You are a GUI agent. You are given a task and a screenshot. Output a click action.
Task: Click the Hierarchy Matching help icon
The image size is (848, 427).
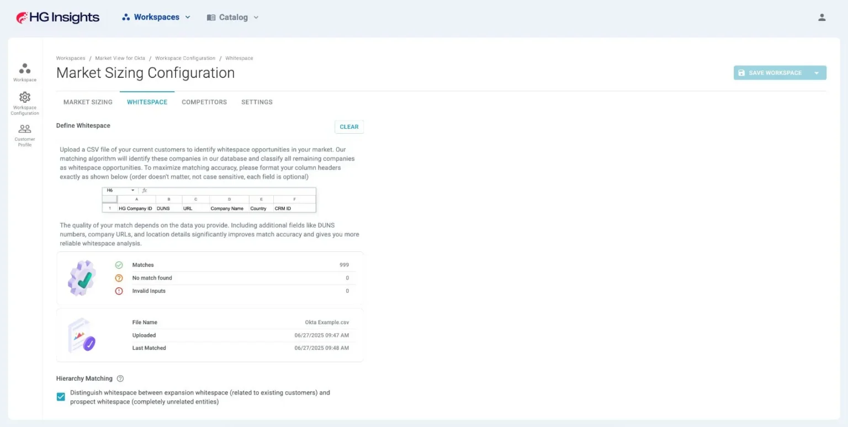point(120,378)
